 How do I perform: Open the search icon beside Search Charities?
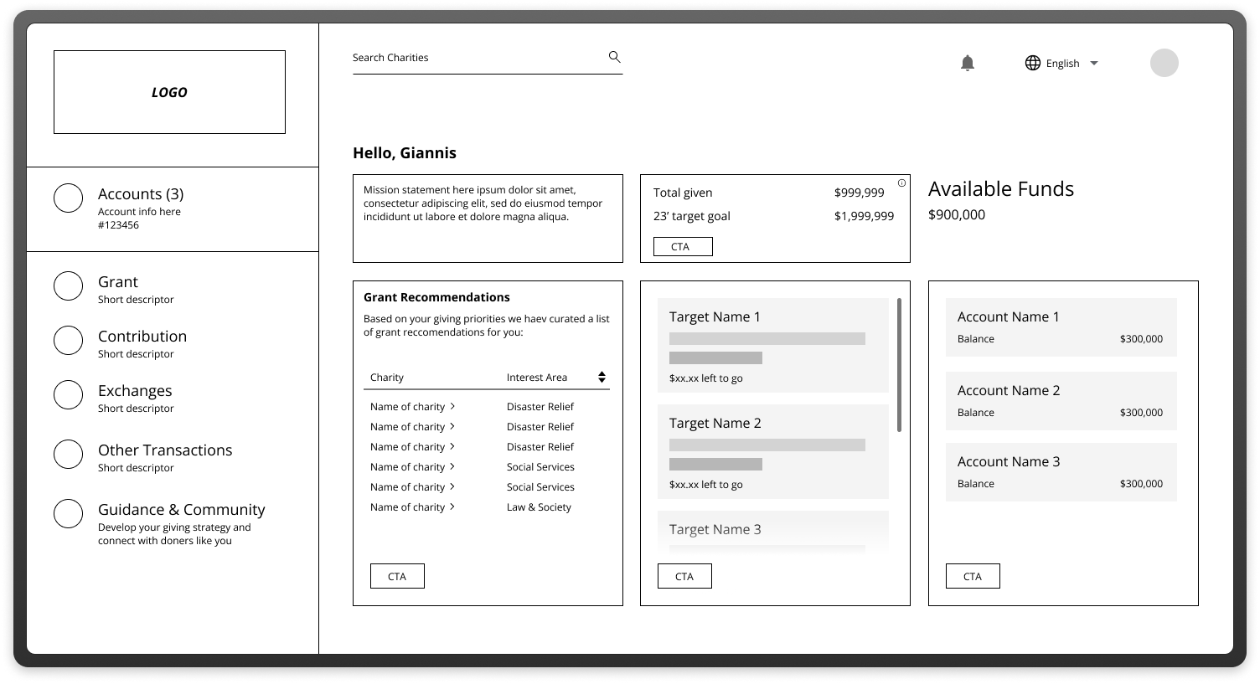click(x=614, y=57)
